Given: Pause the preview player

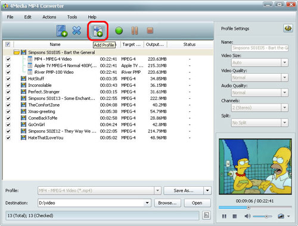Looking at the screenshot, I should 224,216.
